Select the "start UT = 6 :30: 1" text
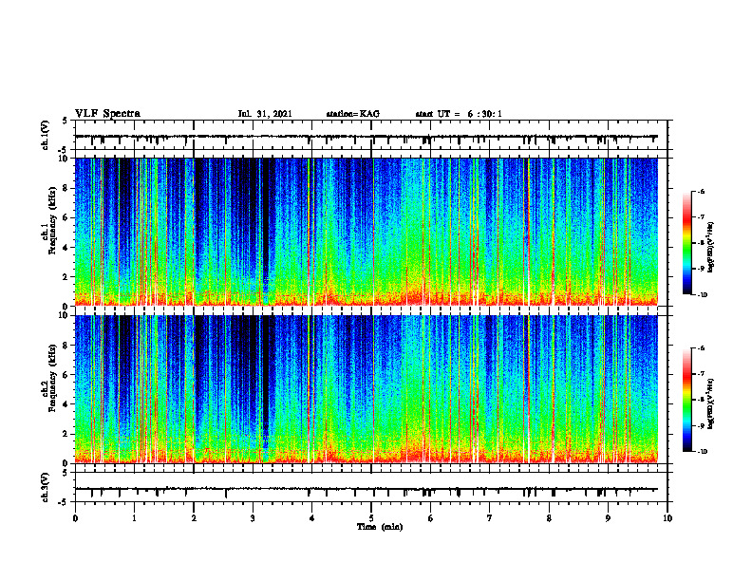Viewport: 752px width, 581px height. (459, 114)
